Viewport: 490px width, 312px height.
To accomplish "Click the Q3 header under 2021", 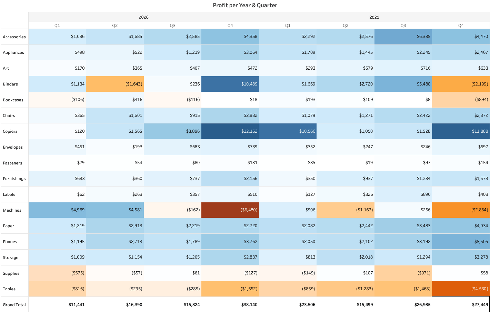I will click(403, 26).
